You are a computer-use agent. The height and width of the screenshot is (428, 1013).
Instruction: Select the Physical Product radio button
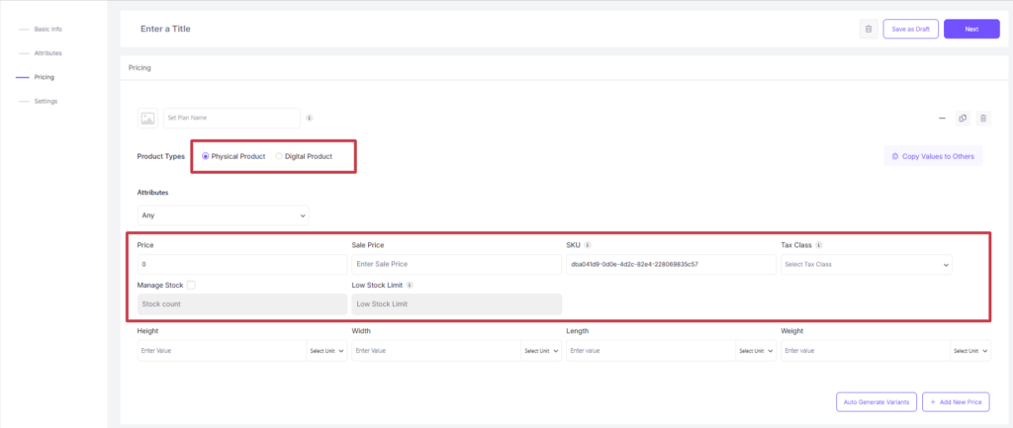pos(206,156)
